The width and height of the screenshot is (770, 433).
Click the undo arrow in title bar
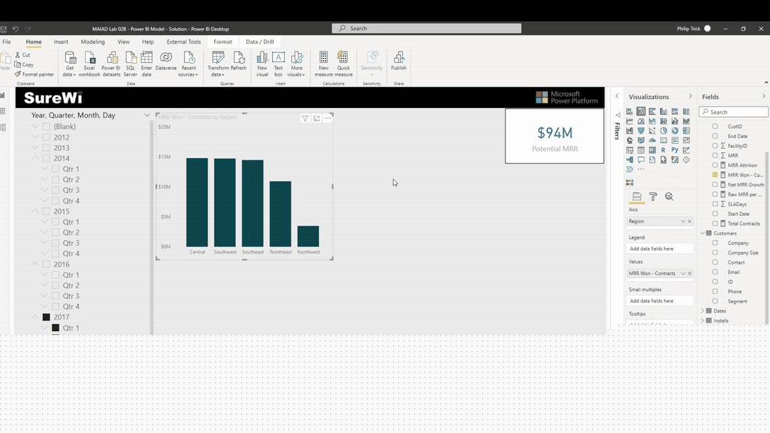15,29
